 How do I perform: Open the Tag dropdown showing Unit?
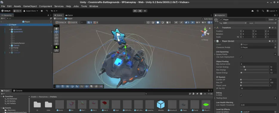pyautogui.click(x=235, y=23)
